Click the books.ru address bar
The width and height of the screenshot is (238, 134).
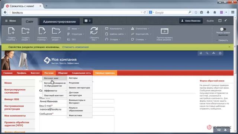74,12
